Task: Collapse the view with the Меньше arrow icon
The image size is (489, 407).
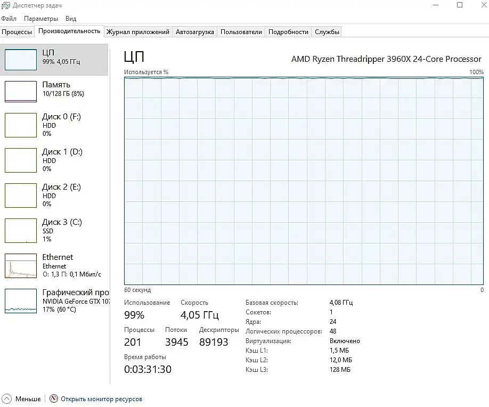Action: click(x=6, y=398)
